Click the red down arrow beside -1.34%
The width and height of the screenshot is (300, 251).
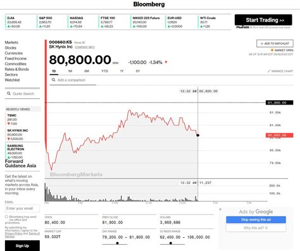(x=166, y=62)
